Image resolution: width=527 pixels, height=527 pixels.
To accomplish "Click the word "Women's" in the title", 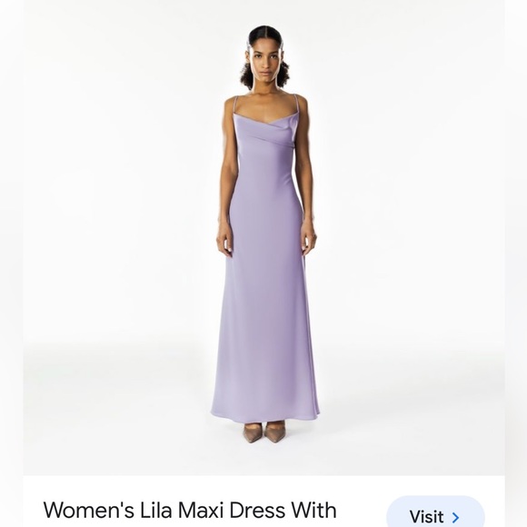I will 89,511.
